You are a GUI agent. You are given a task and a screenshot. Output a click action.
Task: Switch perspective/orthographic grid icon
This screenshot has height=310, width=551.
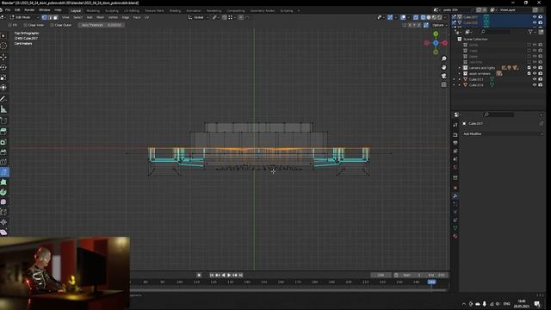tap(444, 84)
